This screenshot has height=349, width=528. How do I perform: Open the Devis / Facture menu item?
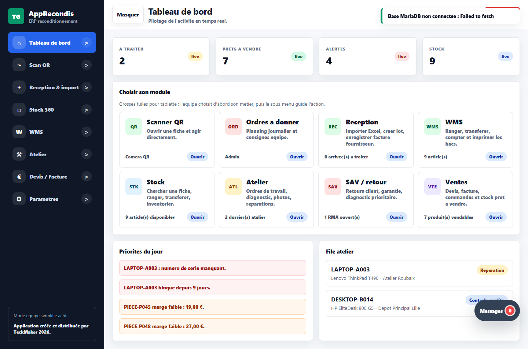52,177
